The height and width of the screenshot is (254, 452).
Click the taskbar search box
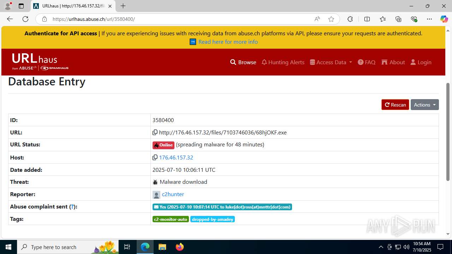[x=68, y=247]
